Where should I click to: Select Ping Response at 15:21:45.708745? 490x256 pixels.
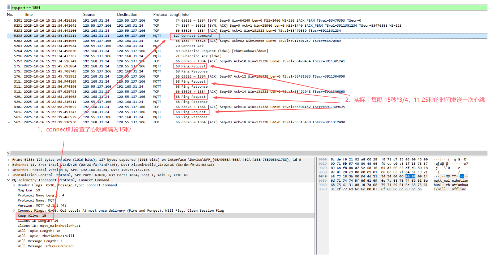pos(247,71)
